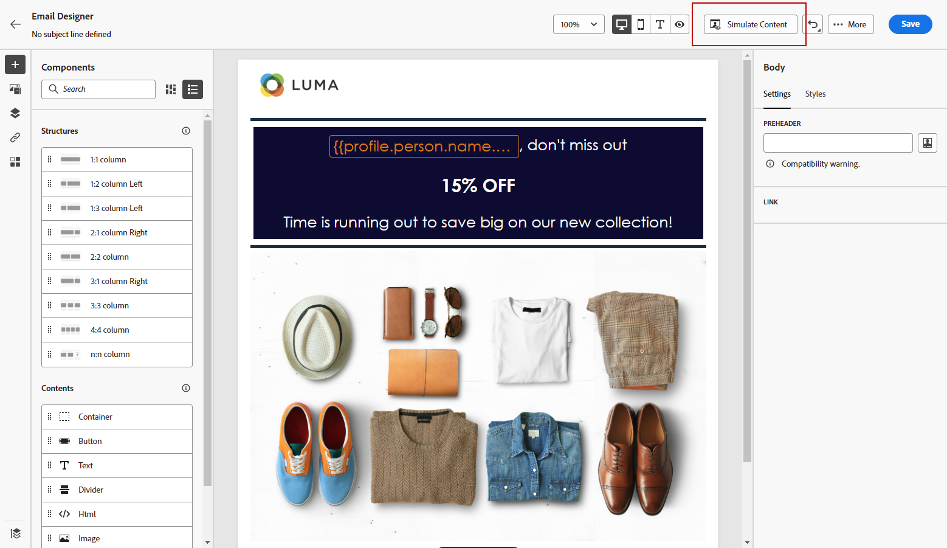The image size is (947, 548).
Task: Click the blue Save button
Action: tap(910, 24)
